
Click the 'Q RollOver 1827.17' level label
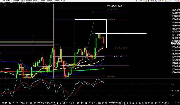point(121,48)
